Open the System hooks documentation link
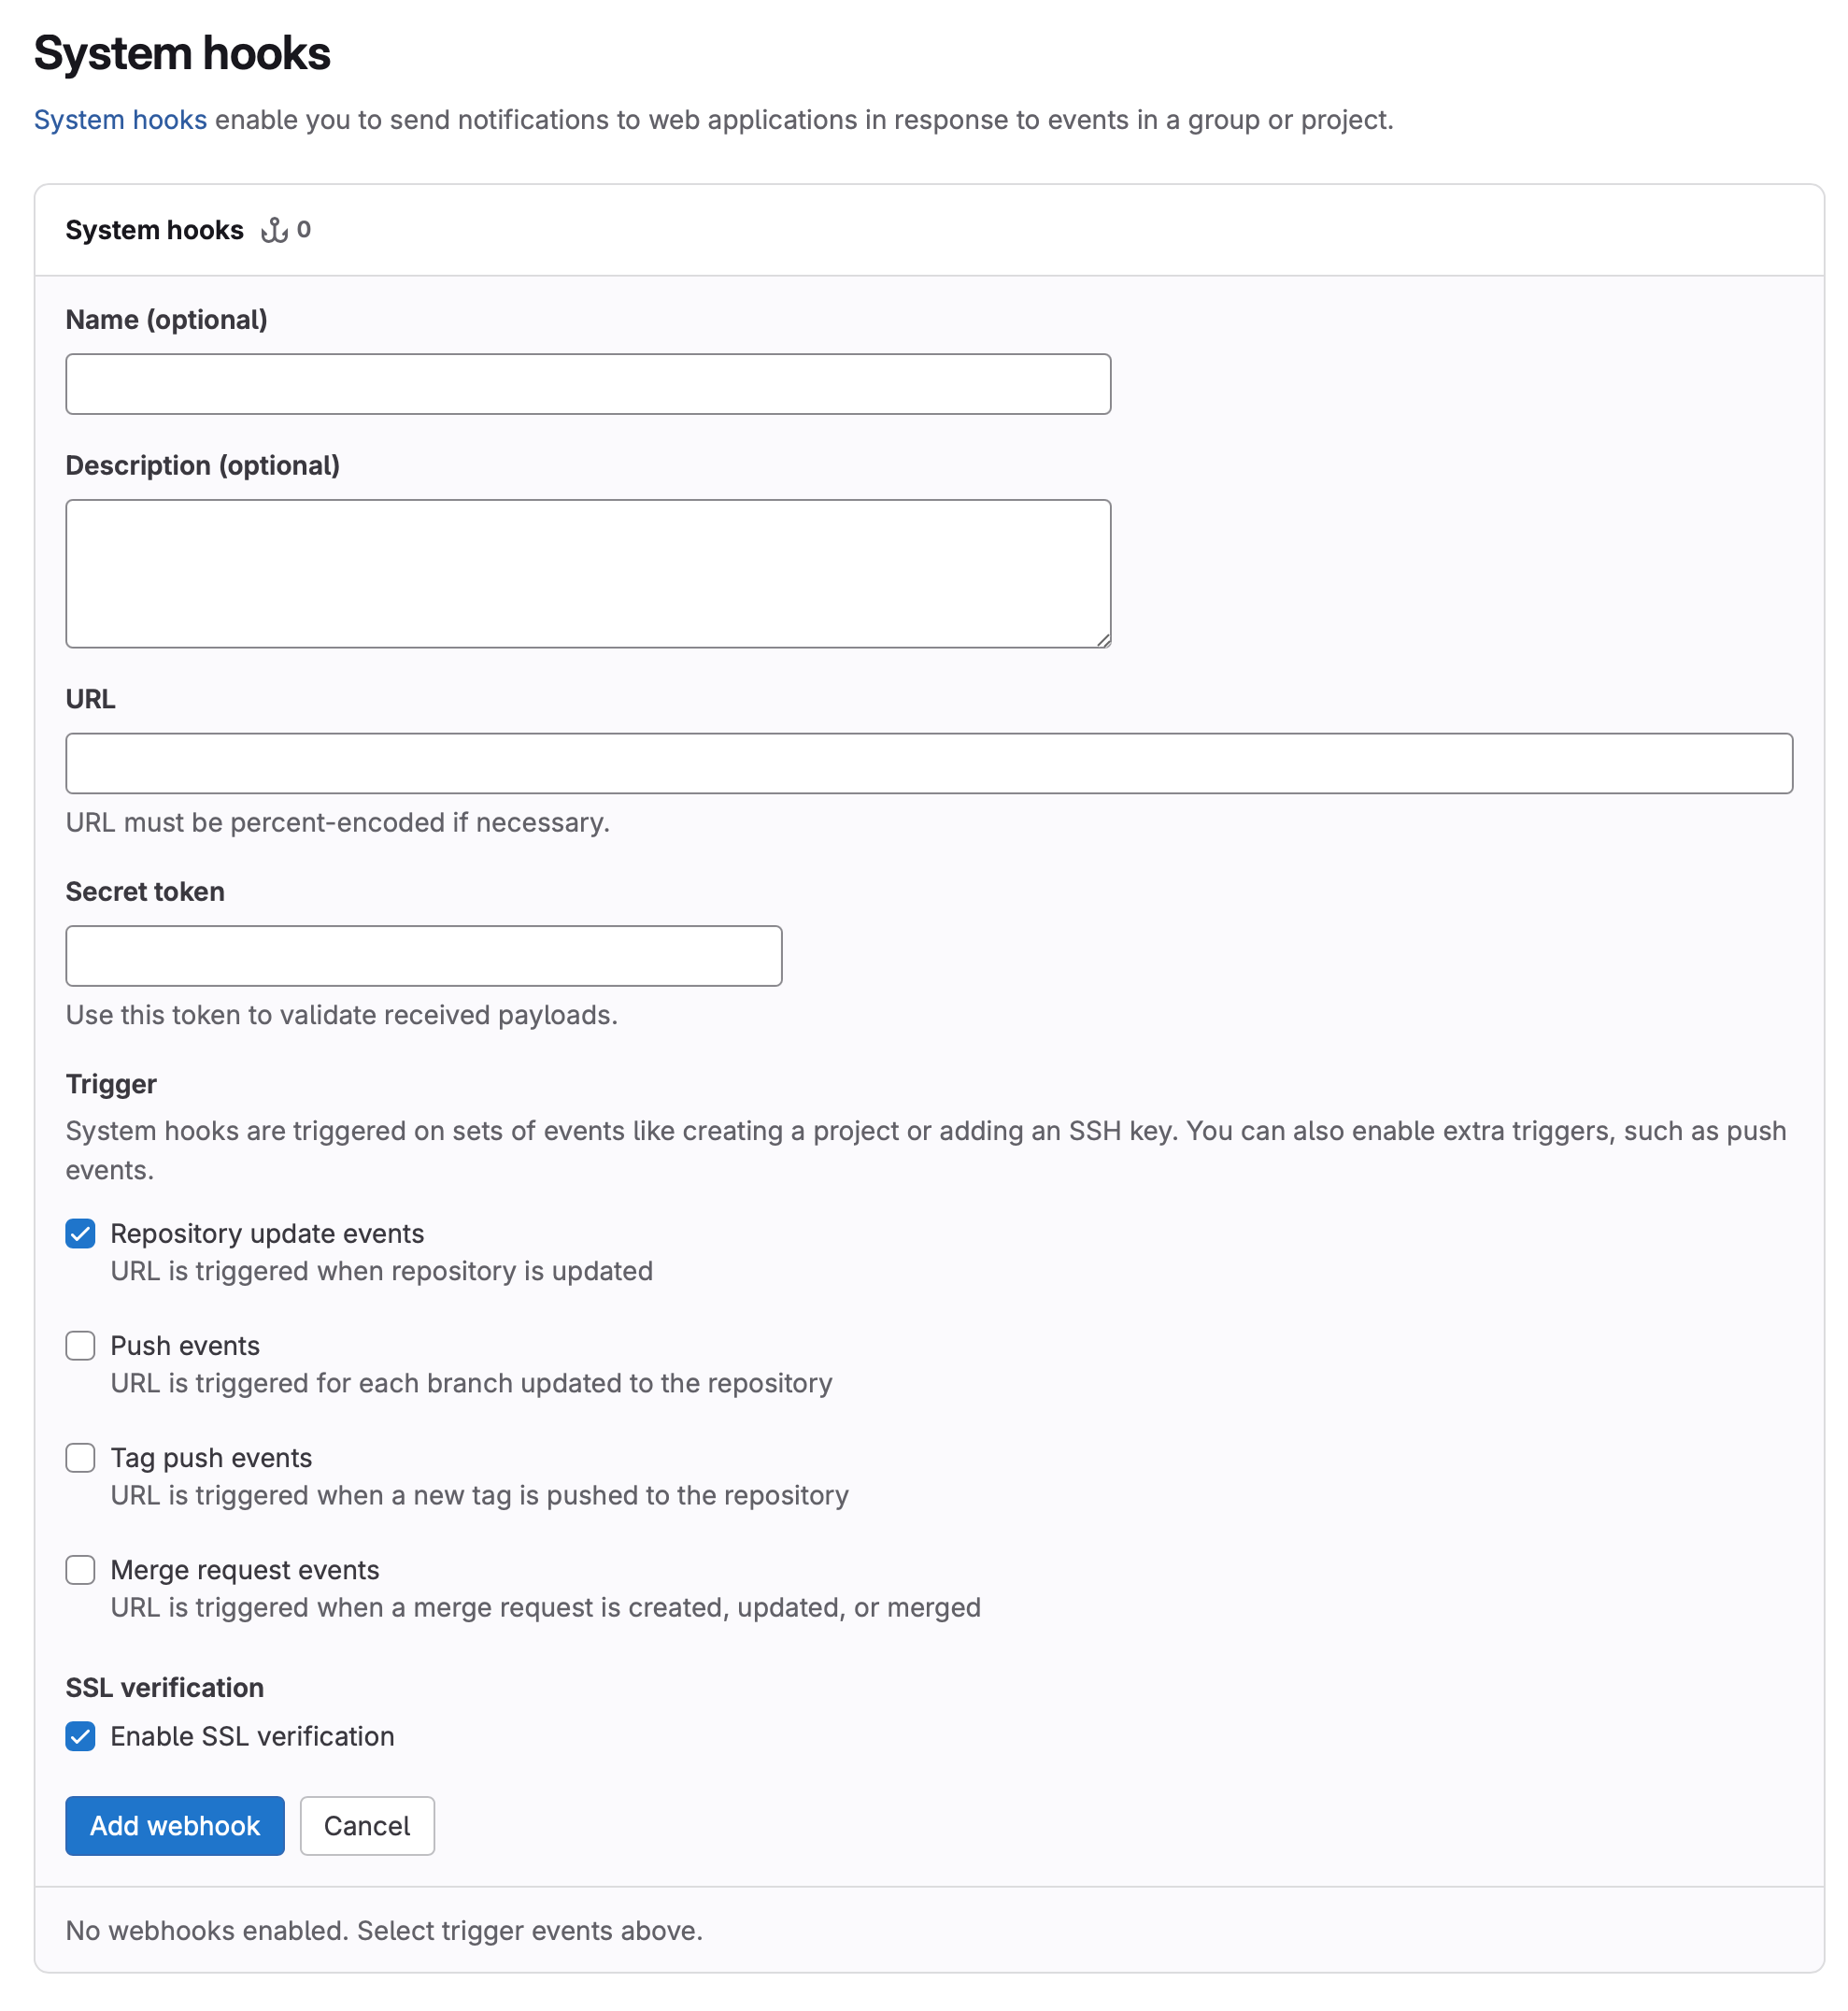 (120, 120)
